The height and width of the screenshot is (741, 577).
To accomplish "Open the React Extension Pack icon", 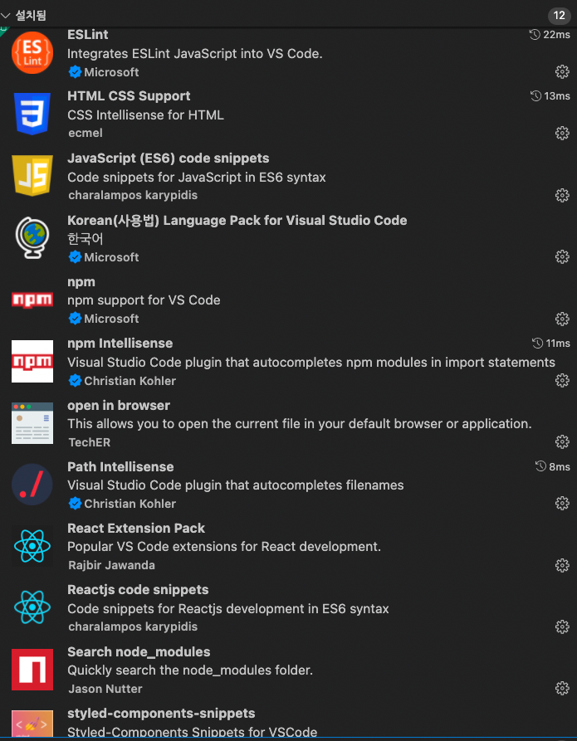I will click(32, 546).
